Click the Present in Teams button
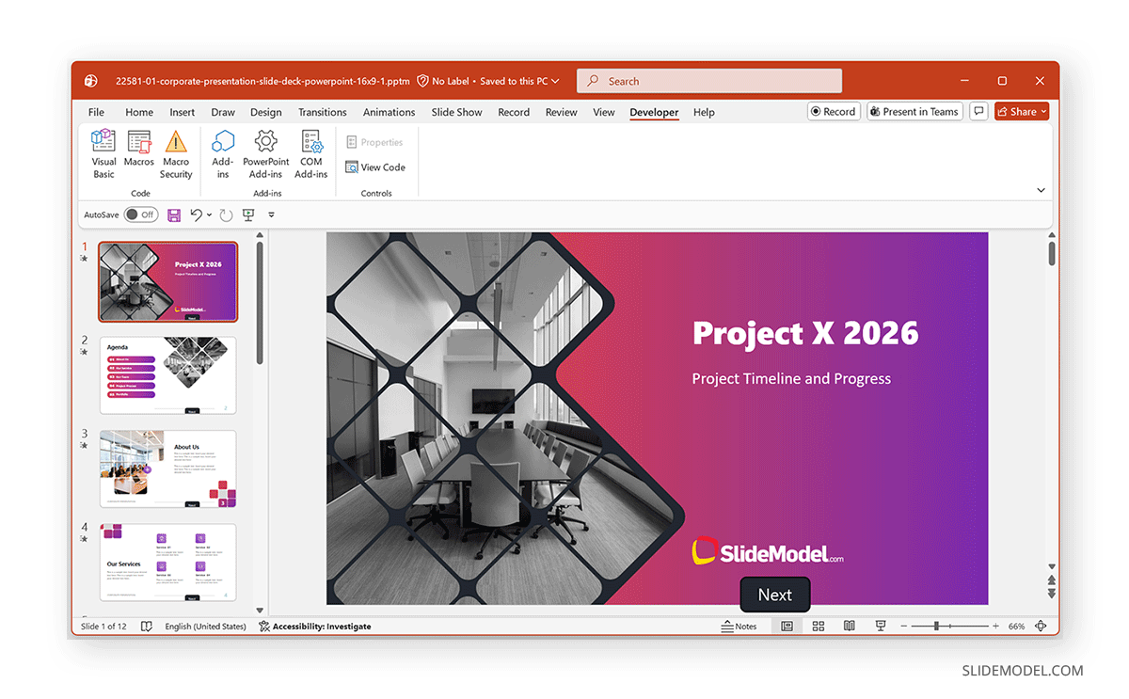Image resolution: width=1129 pixels, height=699 pixels. pos(914,110)
